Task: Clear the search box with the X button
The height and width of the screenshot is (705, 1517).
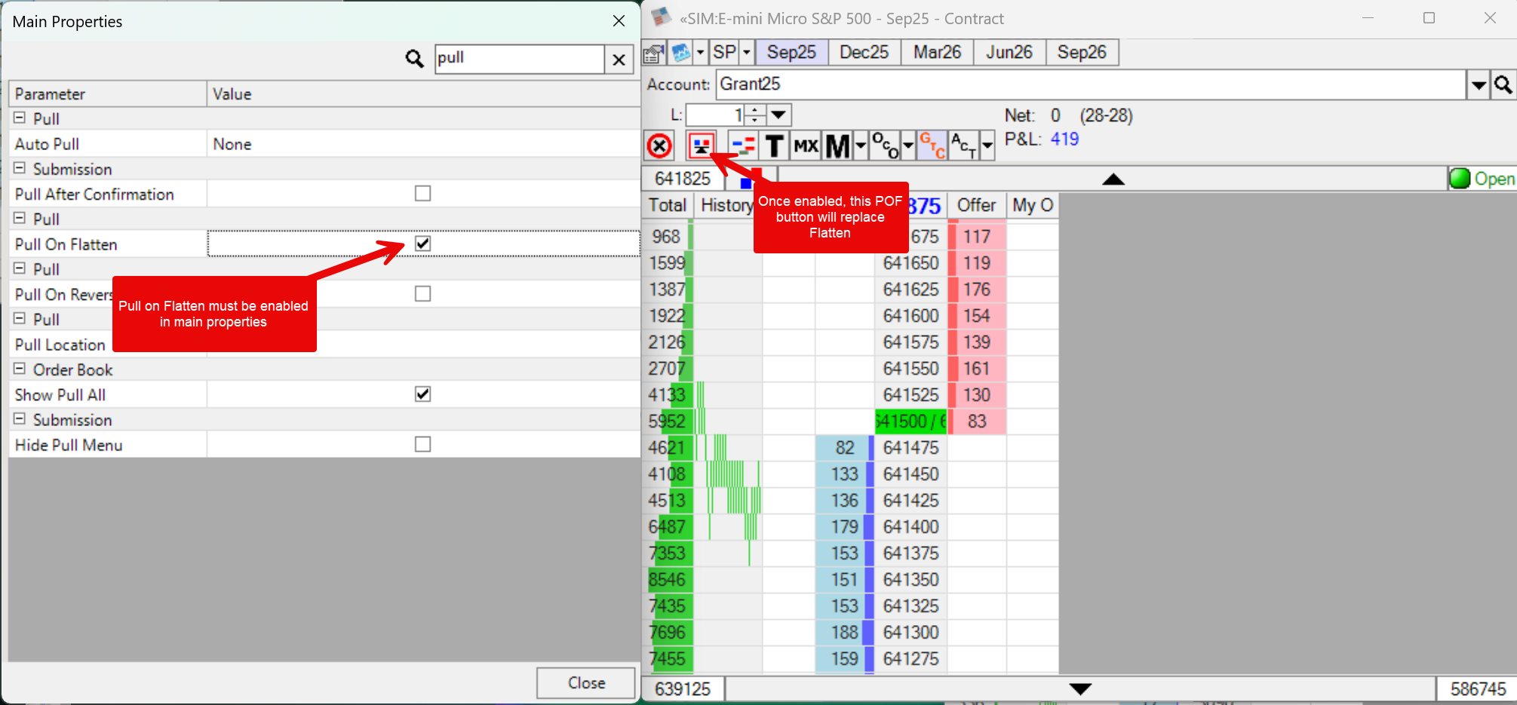Action: [x=619, y=60]
